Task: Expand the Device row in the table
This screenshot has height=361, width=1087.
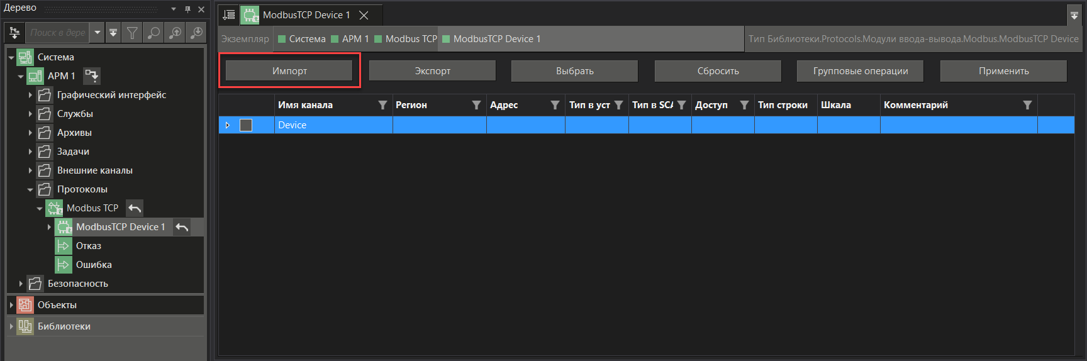Action: tap(228, 125)
